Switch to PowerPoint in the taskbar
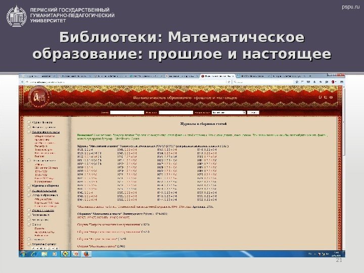 point(76,254)
